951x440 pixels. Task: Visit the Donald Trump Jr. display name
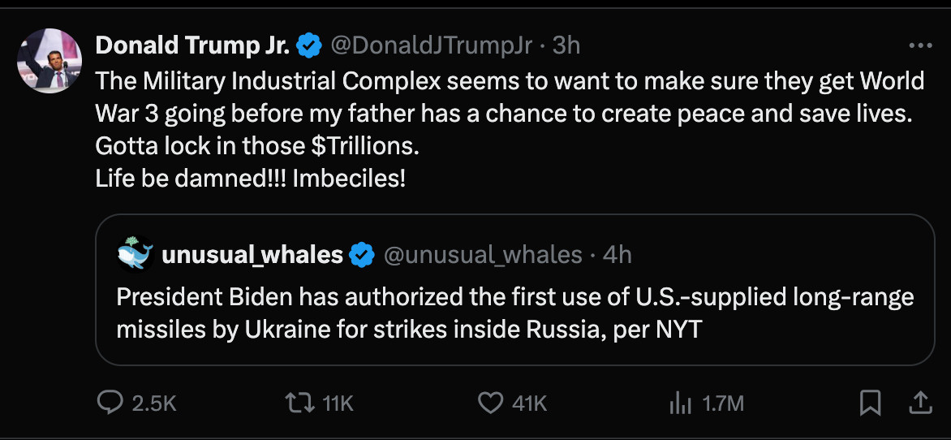(x=193, y=45)
